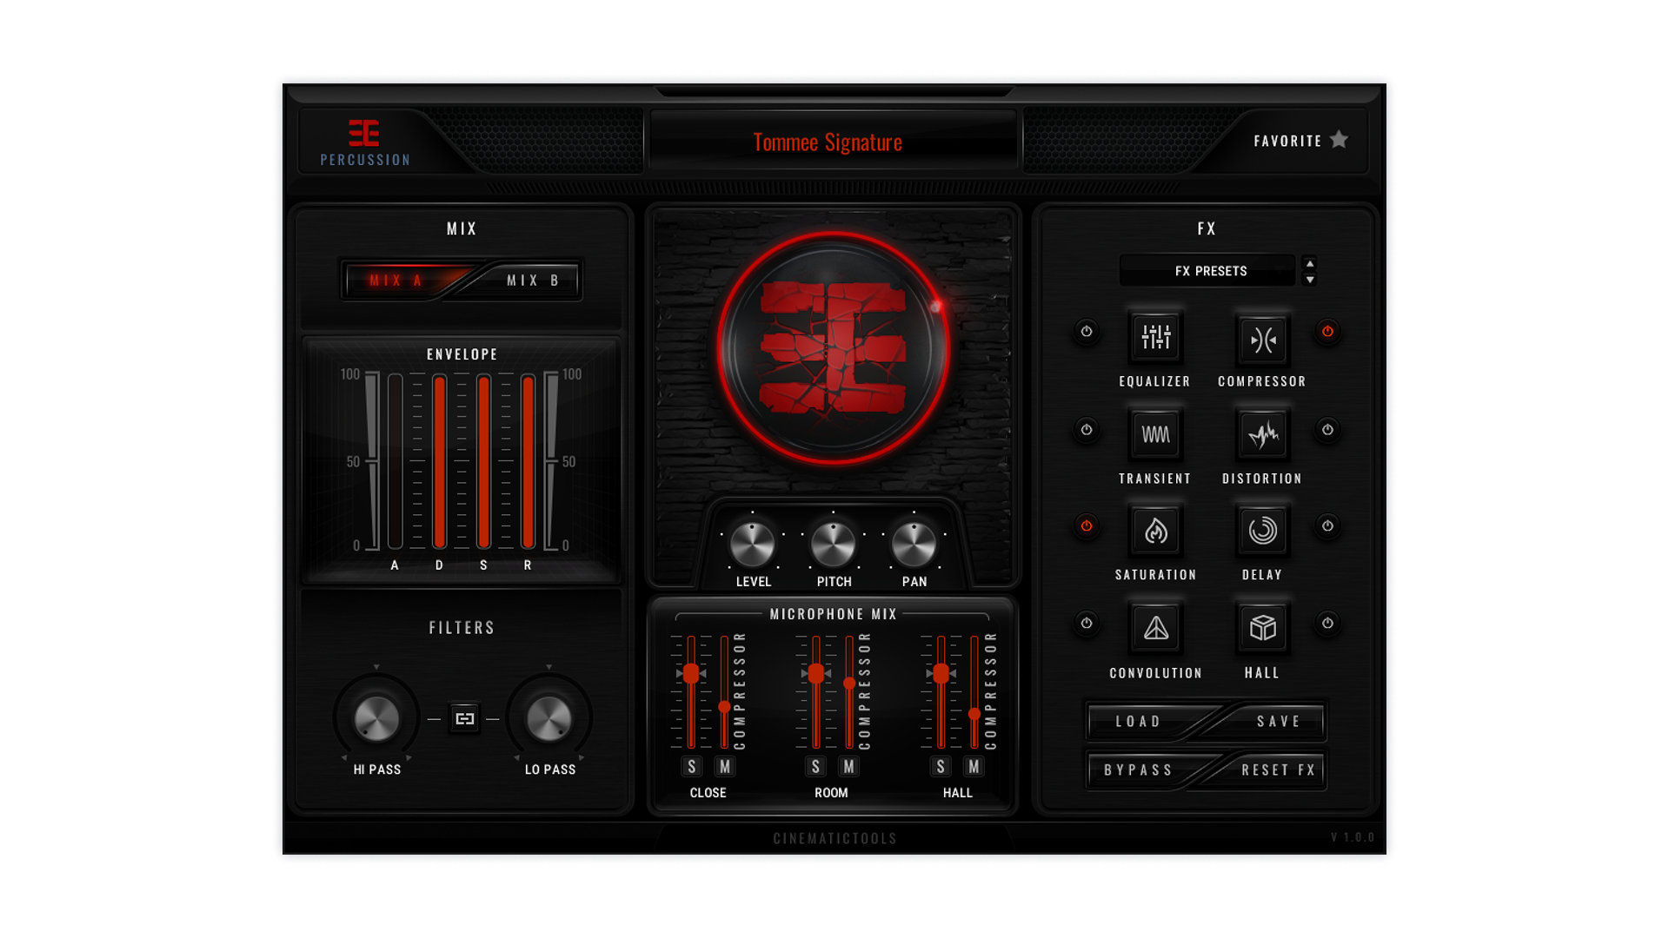The image size is (1669, 938).
Task: Click the Reset FX button
Action: tap(1277, 770)
